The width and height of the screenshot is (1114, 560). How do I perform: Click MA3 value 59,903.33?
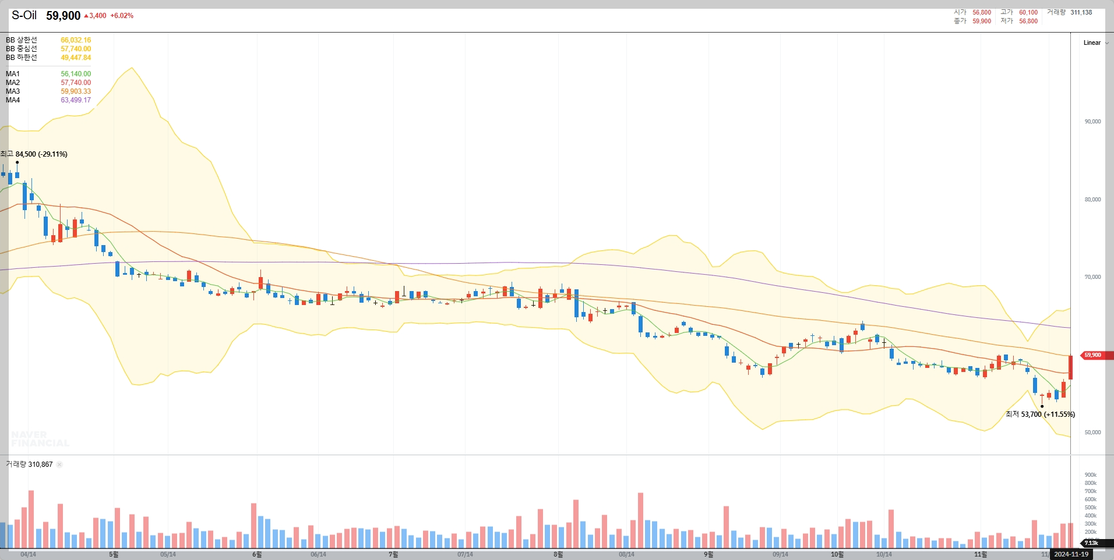[76, 91]
